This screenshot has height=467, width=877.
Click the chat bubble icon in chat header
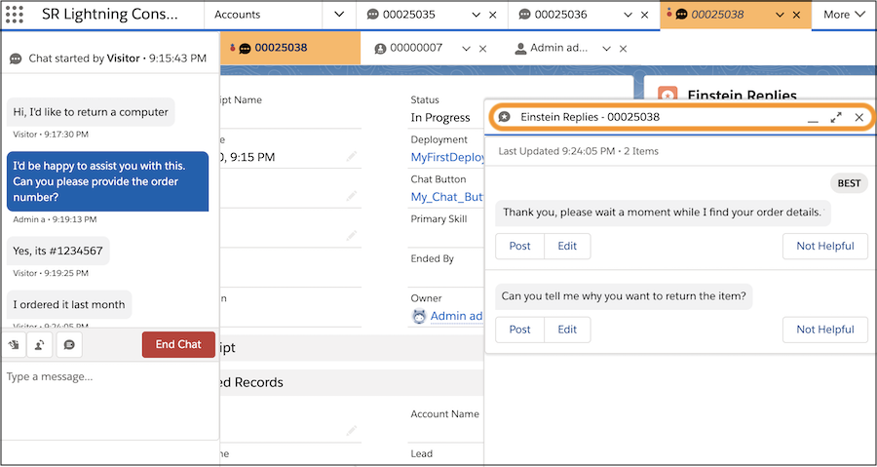(x=16, y=58)
